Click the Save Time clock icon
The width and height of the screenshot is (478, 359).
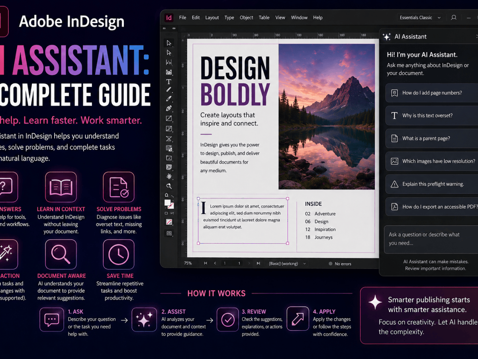click(119, 254)
